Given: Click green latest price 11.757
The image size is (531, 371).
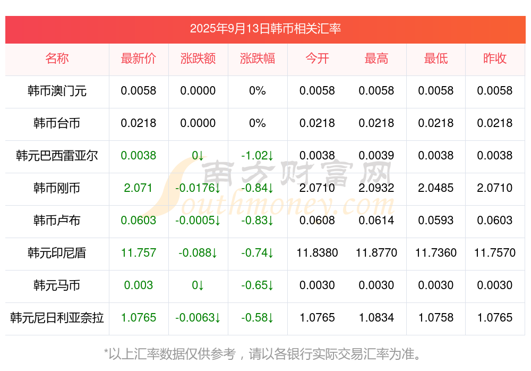Looking at the screenshot, I should [x=139, y=252].
